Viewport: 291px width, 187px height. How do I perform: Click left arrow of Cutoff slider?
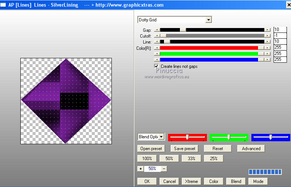(x=157, y=36)
